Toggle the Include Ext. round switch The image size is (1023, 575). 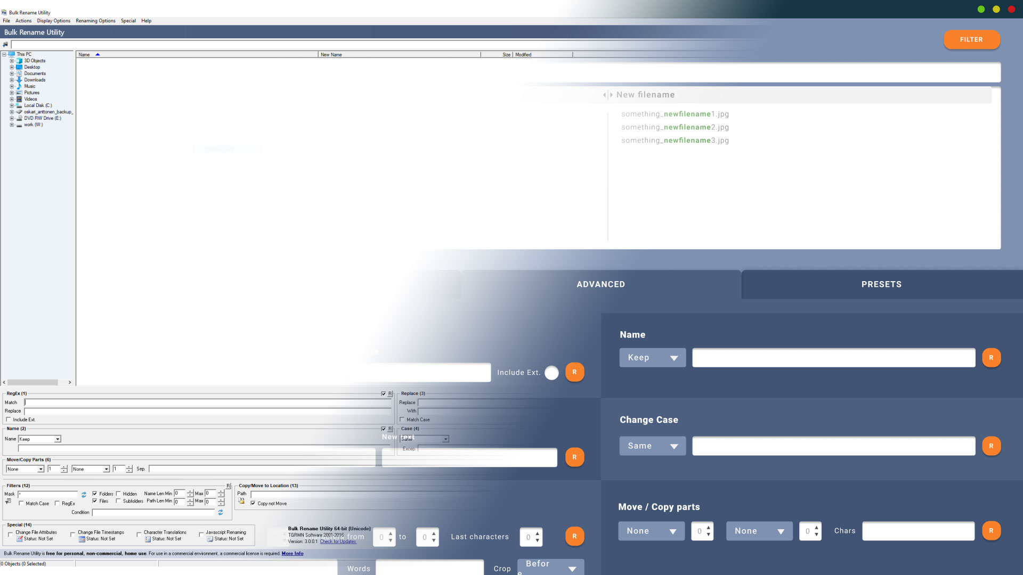(551, 373)
